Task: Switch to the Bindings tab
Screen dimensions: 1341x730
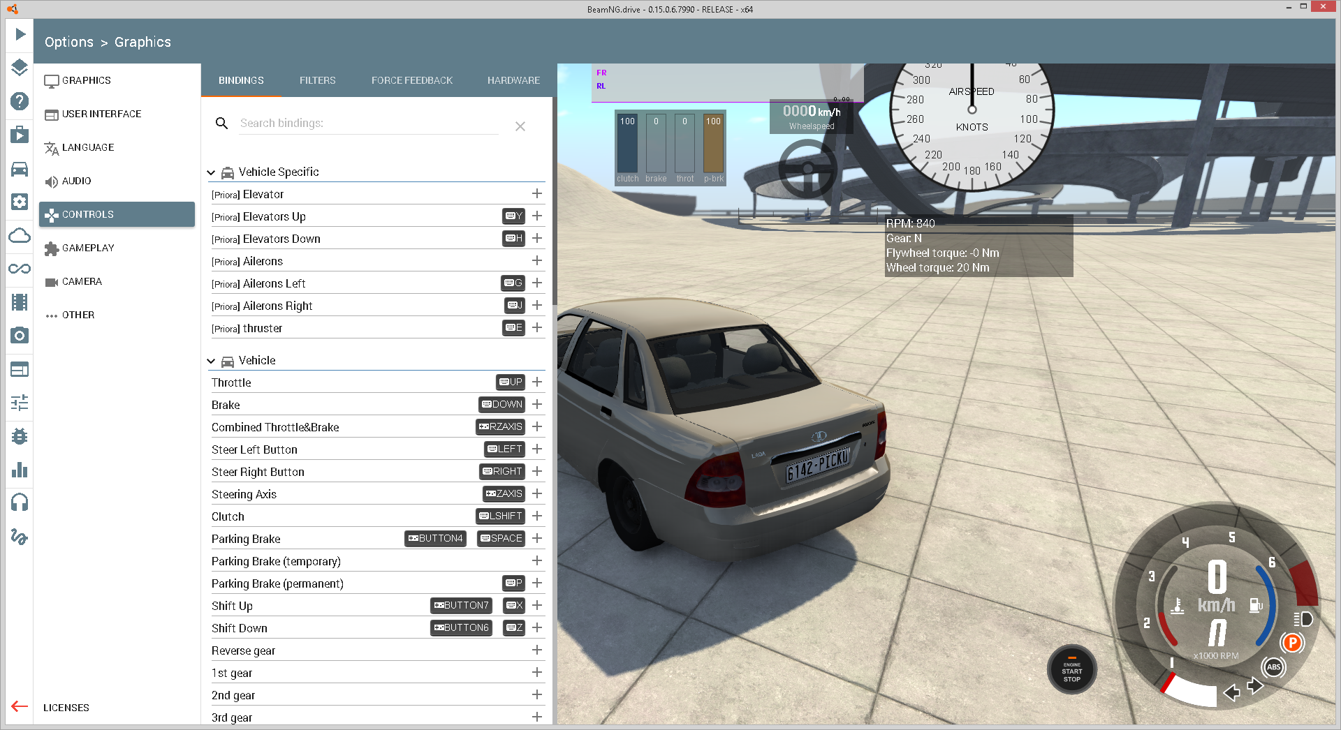Action: [x=241, y=80]
